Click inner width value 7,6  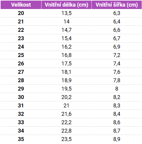coord(117,72)
